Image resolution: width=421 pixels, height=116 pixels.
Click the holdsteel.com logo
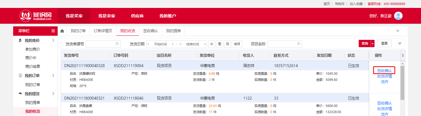pyautogui.click(x=36, y=16)
